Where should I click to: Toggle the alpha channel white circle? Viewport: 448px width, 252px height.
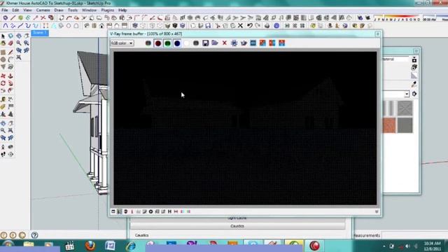(186, 43)
